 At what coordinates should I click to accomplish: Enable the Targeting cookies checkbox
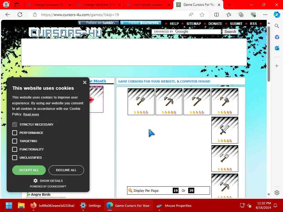pos(15,141)
